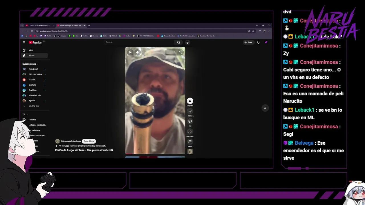Open the Wallet bookmark
The width and height of the screenshot is (365, 205).
point(113,36)
